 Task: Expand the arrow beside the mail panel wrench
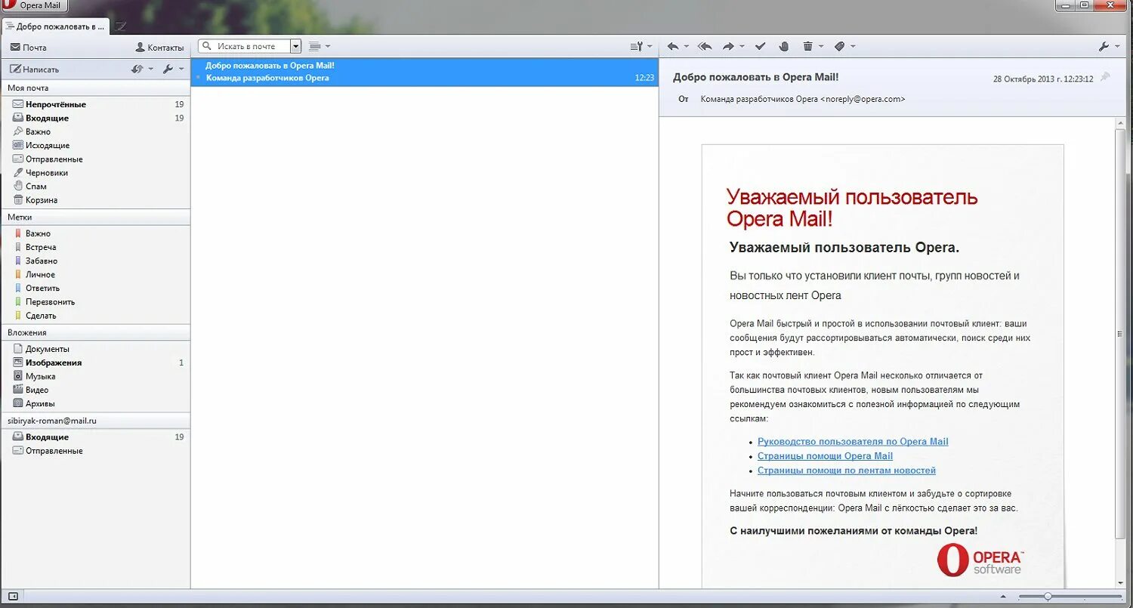coord(181,69)
